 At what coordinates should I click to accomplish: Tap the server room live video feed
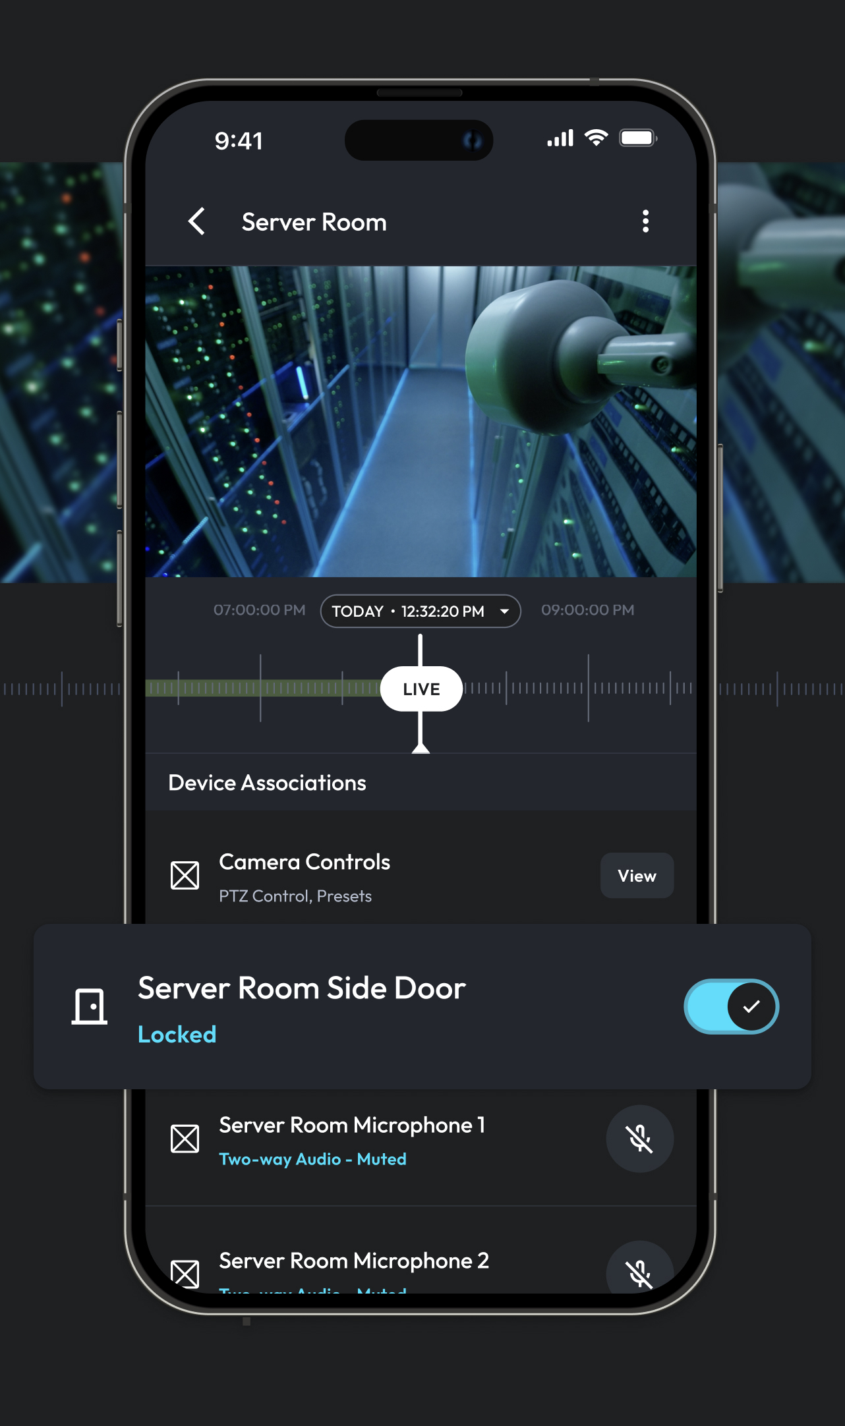[x=421, y=422]
